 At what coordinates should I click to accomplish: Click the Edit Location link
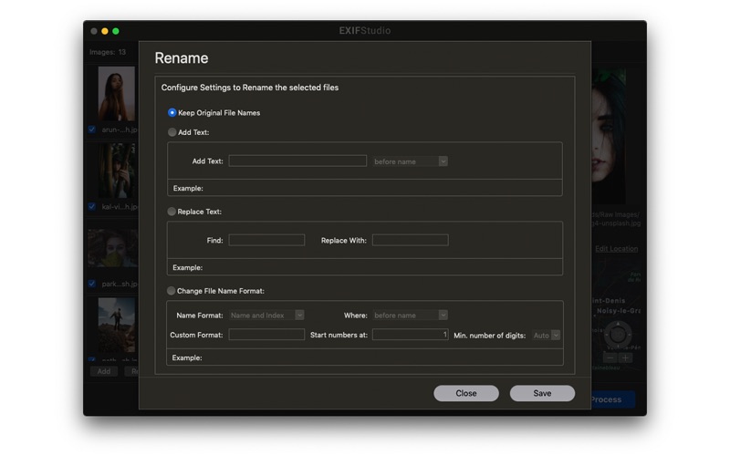[x=617, y=249]
